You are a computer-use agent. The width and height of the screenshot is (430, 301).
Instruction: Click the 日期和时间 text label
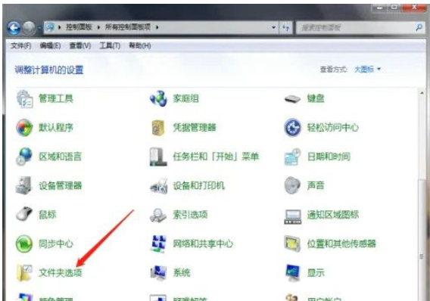tap(329, 157)
